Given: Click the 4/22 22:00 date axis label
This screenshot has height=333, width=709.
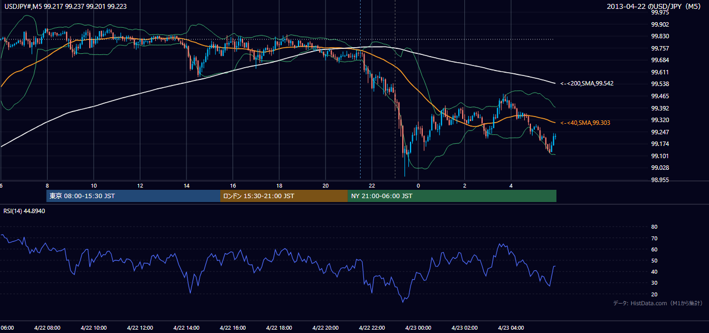Looking at the screenshot, I should [372, 327].
